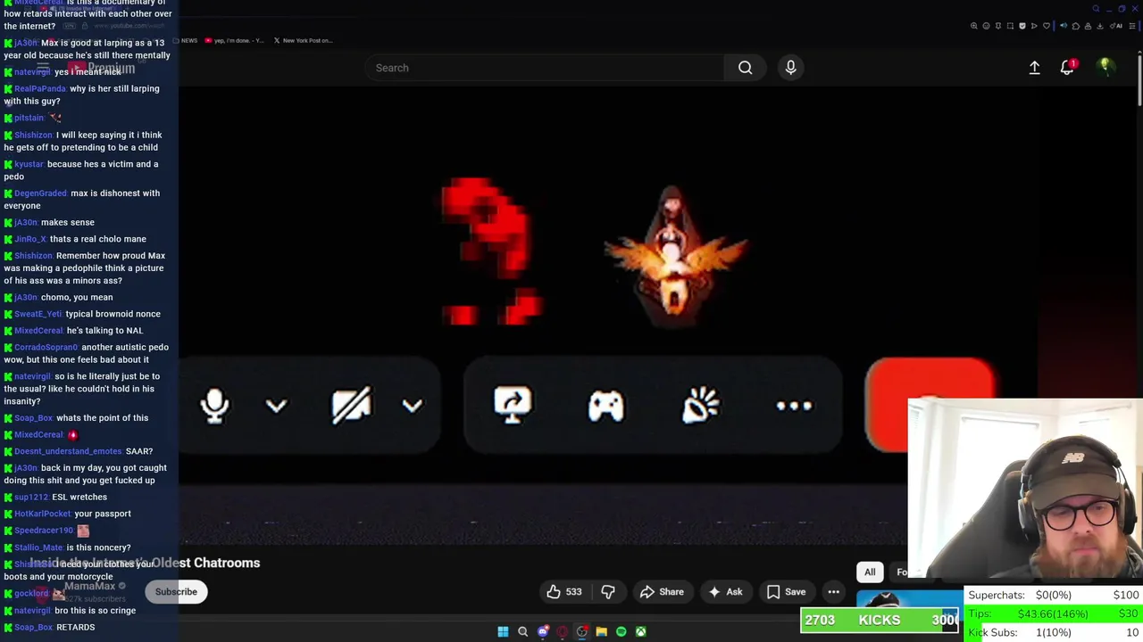Click chat username sup1212
Screen dimensions: 1143x642
point(31,497)
